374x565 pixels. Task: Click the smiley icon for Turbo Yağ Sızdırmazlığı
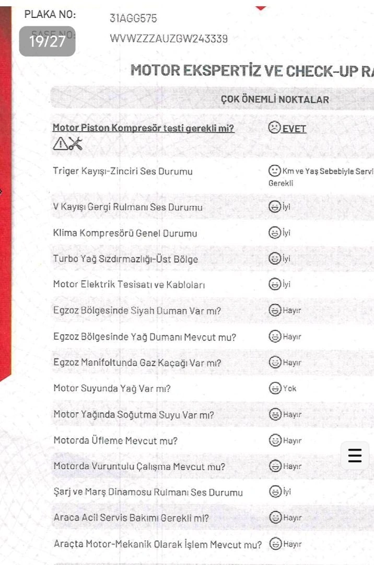point(275,258)
